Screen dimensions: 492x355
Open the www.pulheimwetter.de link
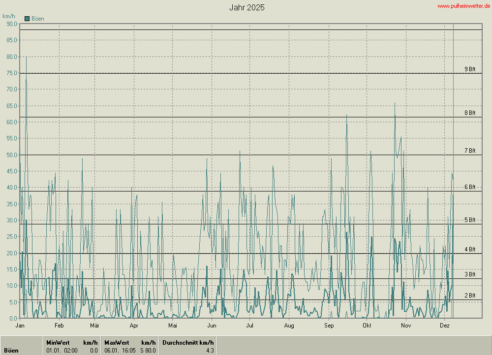(463, 6)
